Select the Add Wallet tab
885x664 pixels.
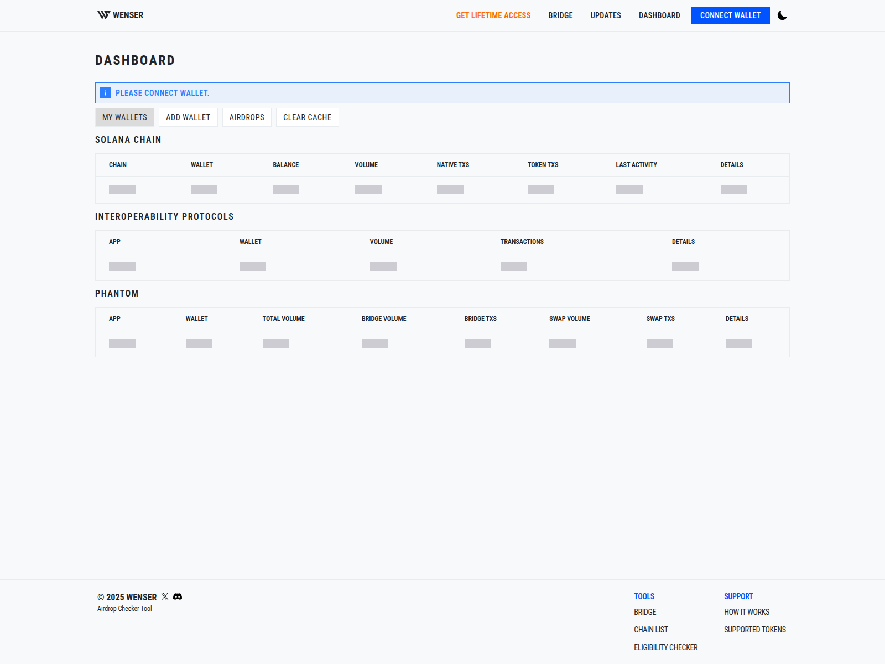pyautogui.click(x=188, y=117)
